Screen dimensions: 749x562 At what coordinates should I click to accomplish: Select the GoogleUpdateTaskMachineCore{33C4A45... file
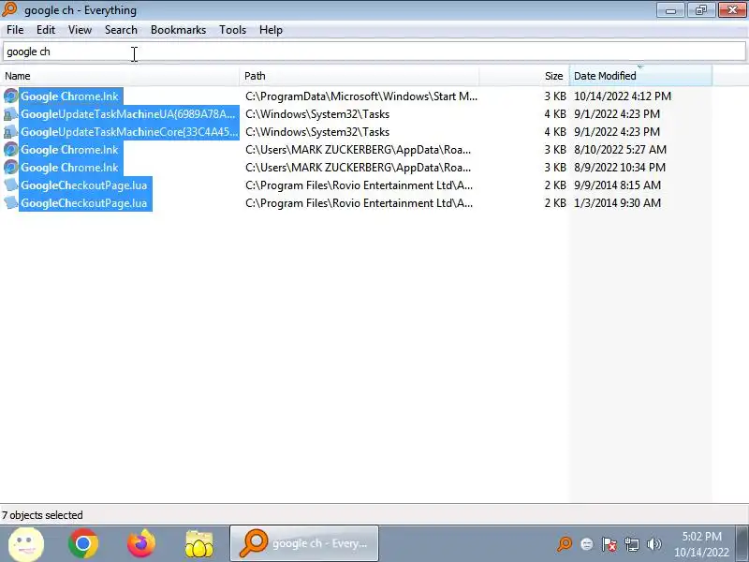[129, 132]
